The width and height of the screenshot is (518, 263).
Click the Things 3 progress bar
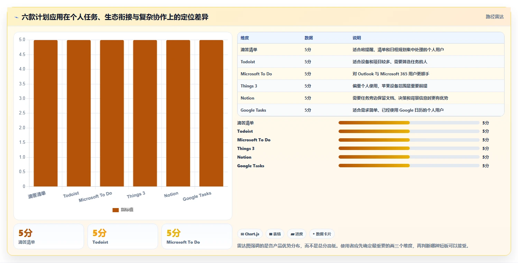(x=409, y=149)
